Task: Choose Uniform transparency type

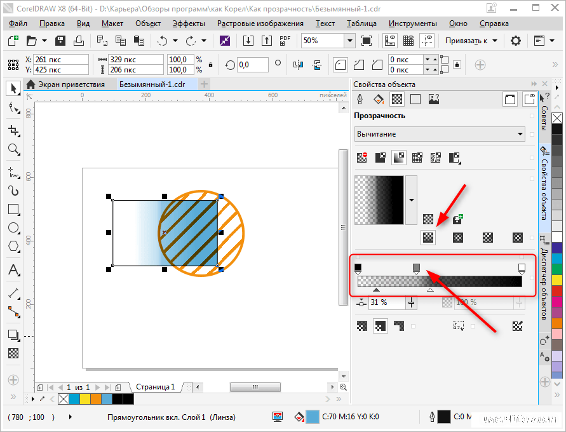Action: [381, 158]
